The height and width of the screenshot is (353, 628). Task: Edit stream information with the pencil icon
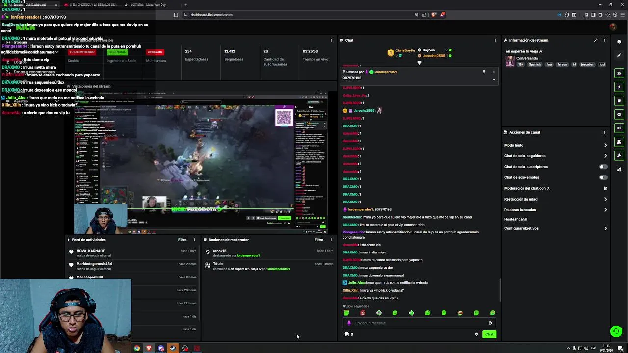pyautogui.click(x=596, y=40)
